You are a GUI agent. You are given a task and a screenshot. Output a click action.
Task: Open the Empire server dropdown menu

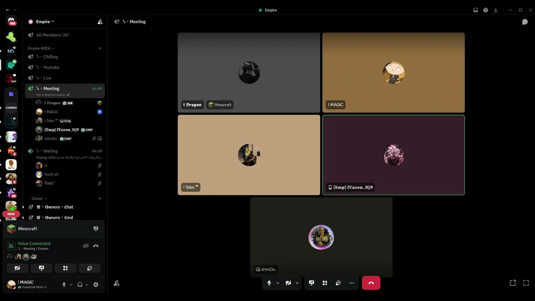click(x=45, y=22)
